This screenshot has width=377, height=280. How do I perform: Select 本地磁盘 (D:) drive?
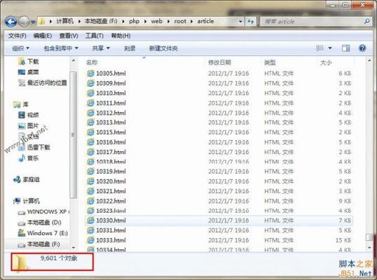pos(44,223)
